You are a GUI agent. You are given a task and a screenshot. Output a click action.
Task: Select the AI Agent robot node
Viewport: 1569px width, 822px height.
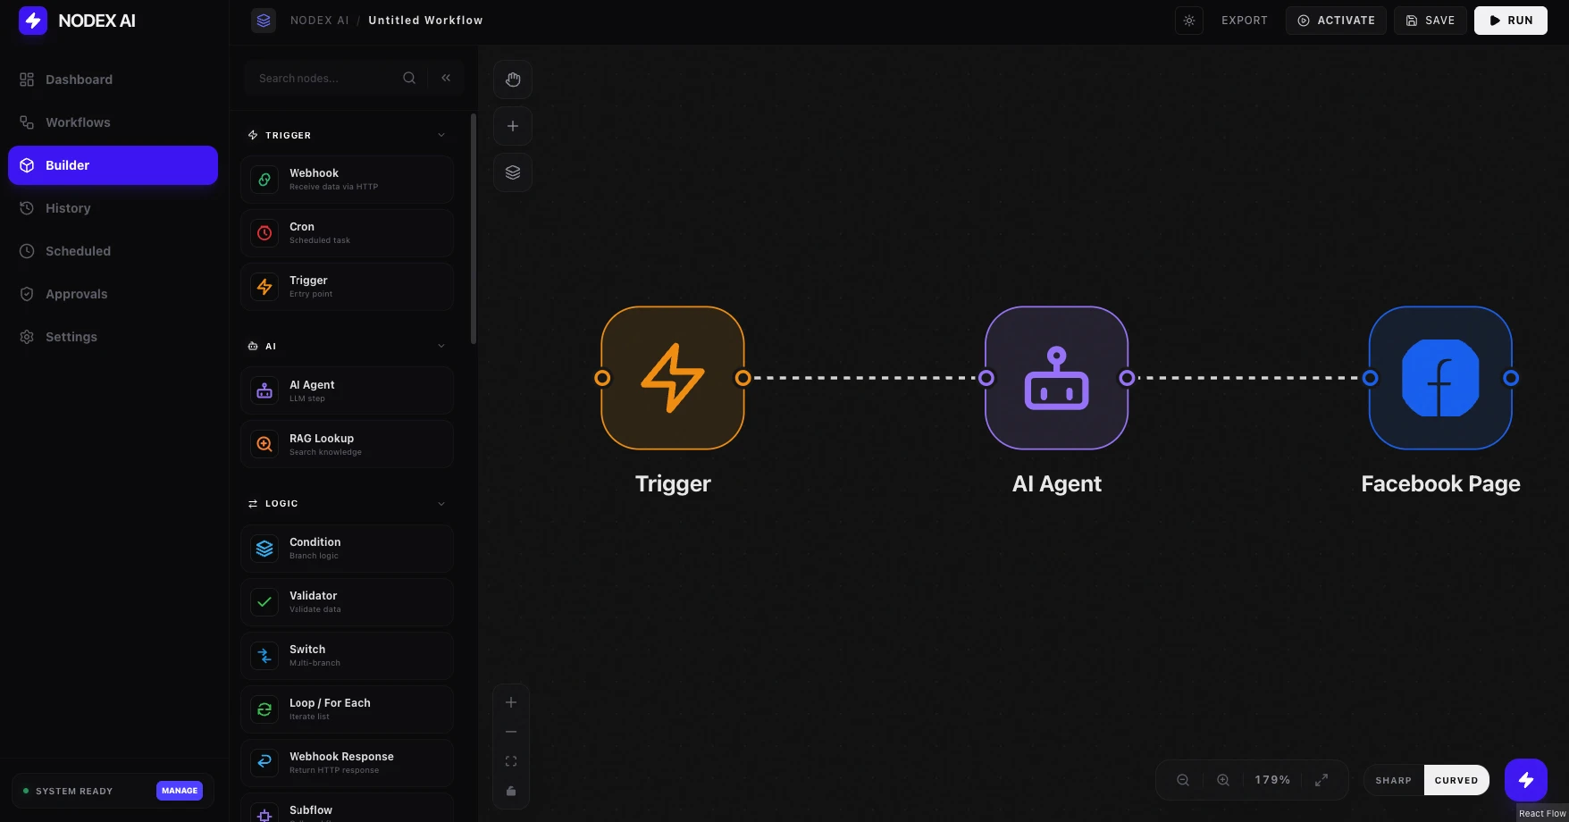(x=1056, y=378)
